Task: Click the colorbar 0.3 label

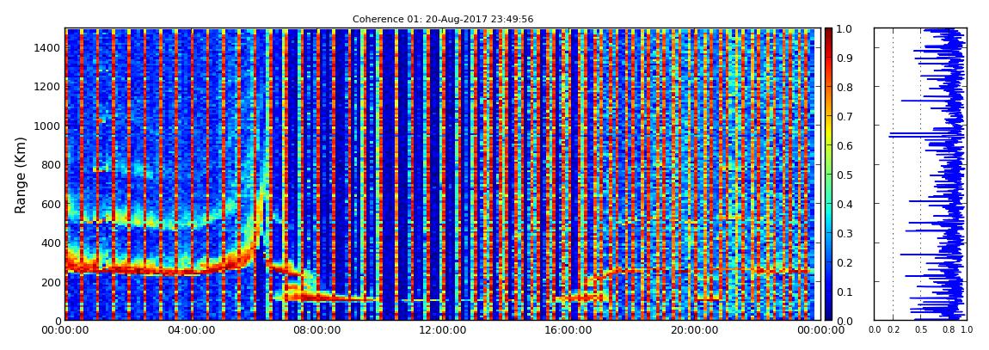Action: pyautogui.click(x=846, y=233)
